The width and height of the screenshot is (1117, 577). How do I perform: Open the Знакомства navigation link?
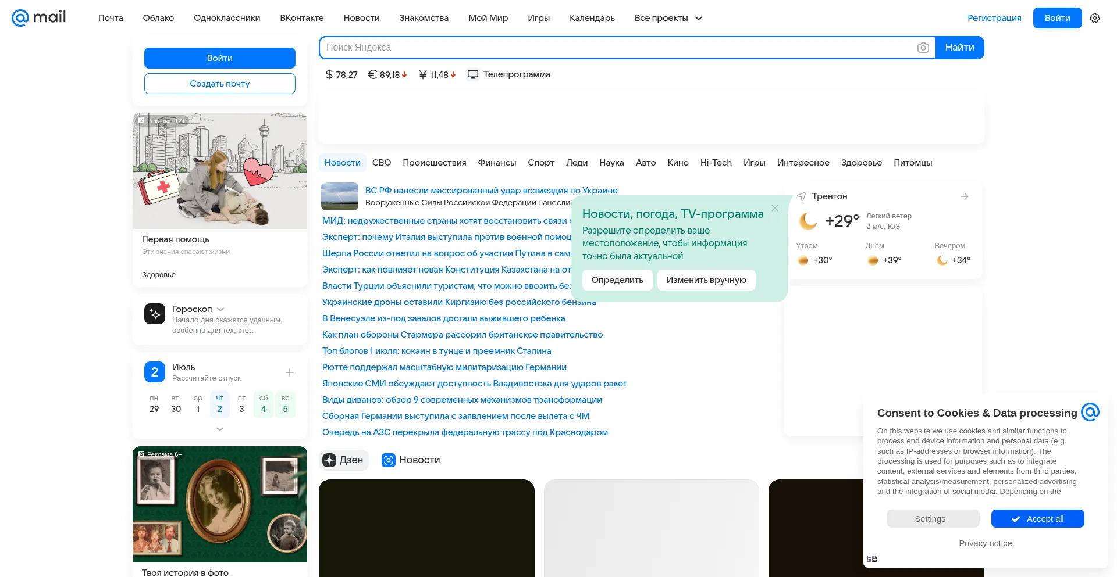click(x=424, y=18)
